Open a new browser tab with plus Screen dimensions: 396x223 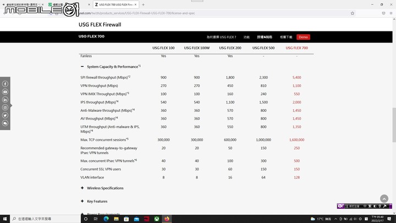(143, 4)
